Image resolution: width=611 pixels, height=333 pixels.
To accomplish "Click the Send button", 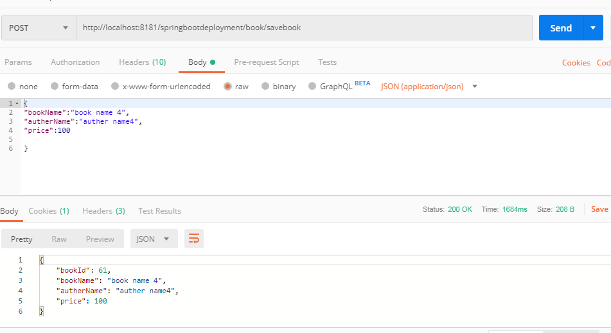I will (560, 28).
